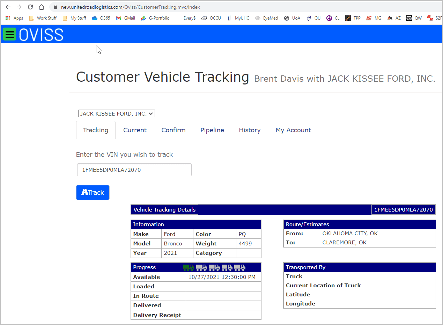Open the Apps bookmark
This screenshot has height=325, width=443.
click(x=14, y=18)
